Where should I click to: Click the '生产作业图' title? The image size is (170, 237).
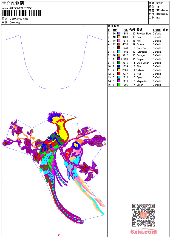(x=13, y=4)
